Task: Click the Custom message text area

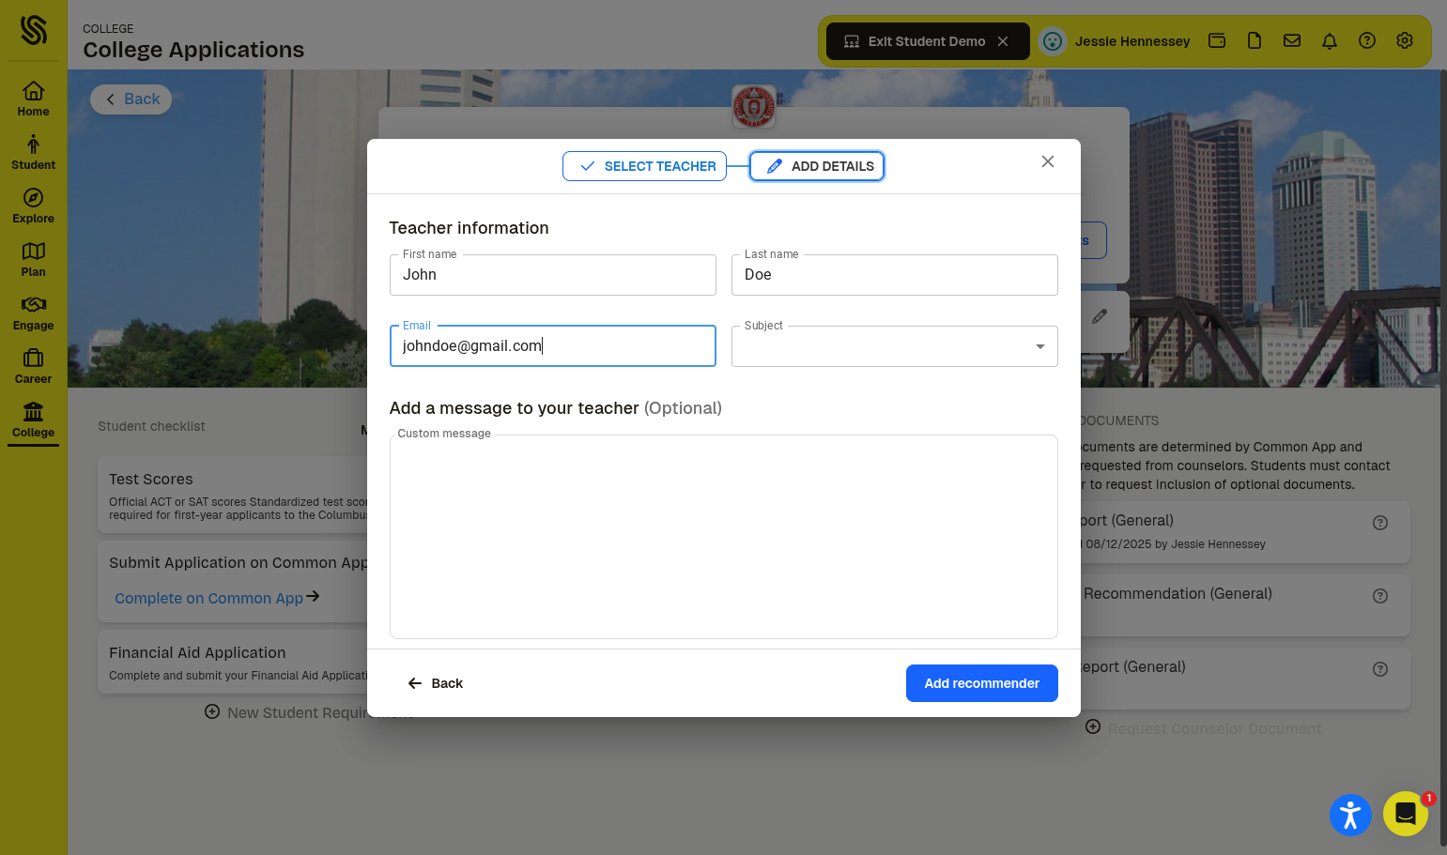Action: click(x=724, y=537)
